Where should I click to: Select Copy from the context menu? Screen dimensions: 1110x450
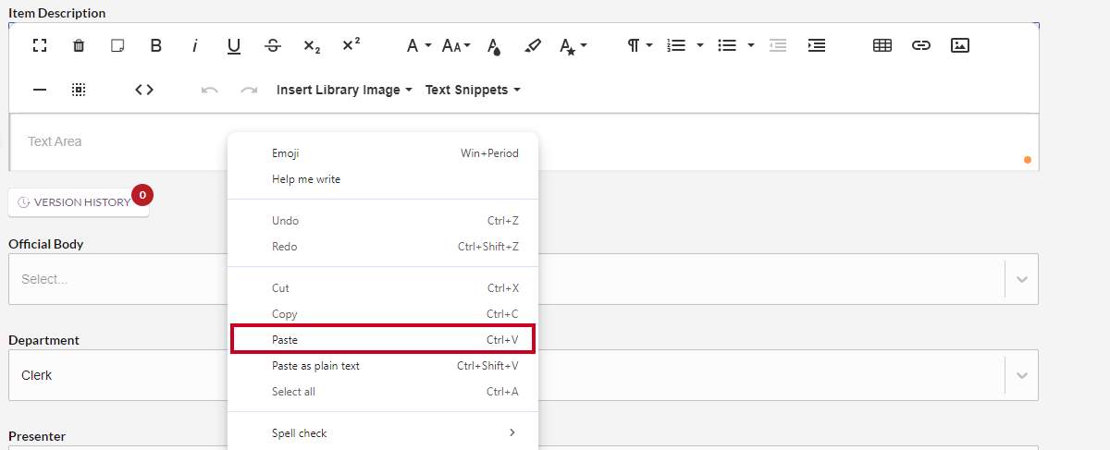(383, 314)
